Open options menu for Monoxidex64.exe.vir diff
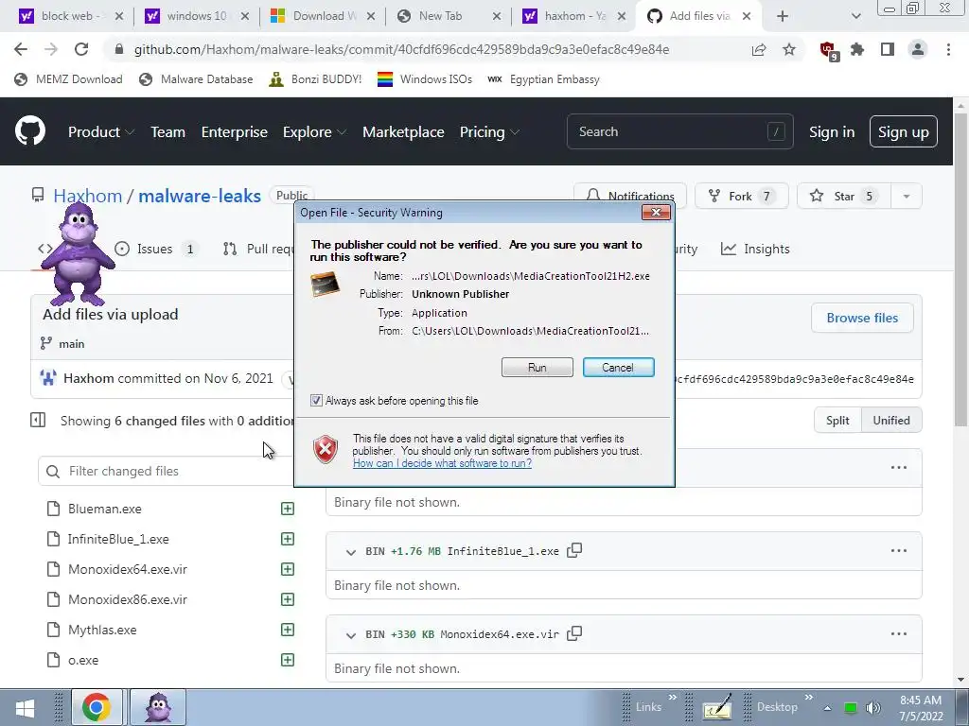 pos(899,634)
